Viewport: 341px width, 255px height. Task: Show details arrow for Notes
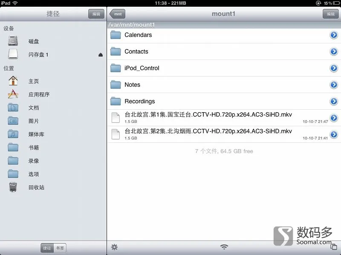click(x=334, y=85)
